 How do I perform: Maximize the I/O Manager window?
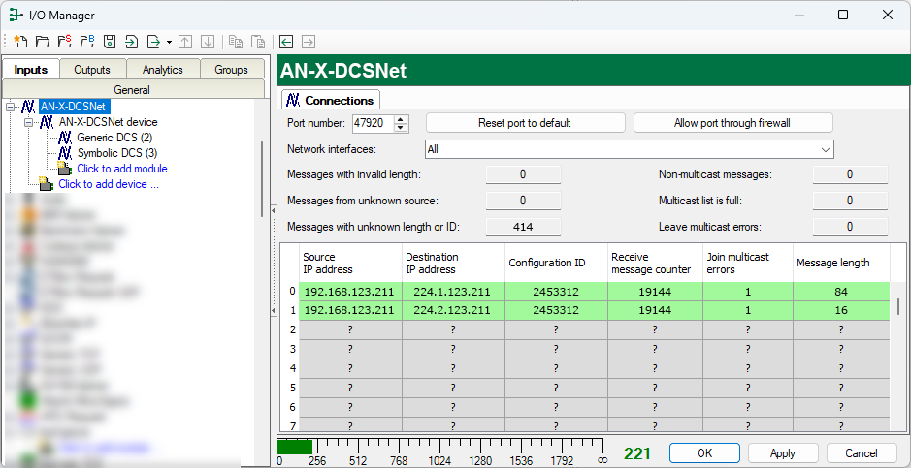[x=843, y=16]
